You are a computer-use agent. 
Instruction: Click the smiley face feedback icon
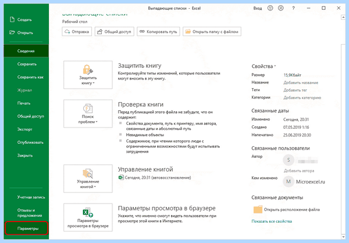pyautogui.click(x=270, y=8)
